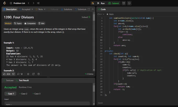The image size is (178, 107).
Task: Click the nums input field
Action: tap(47, 104)
